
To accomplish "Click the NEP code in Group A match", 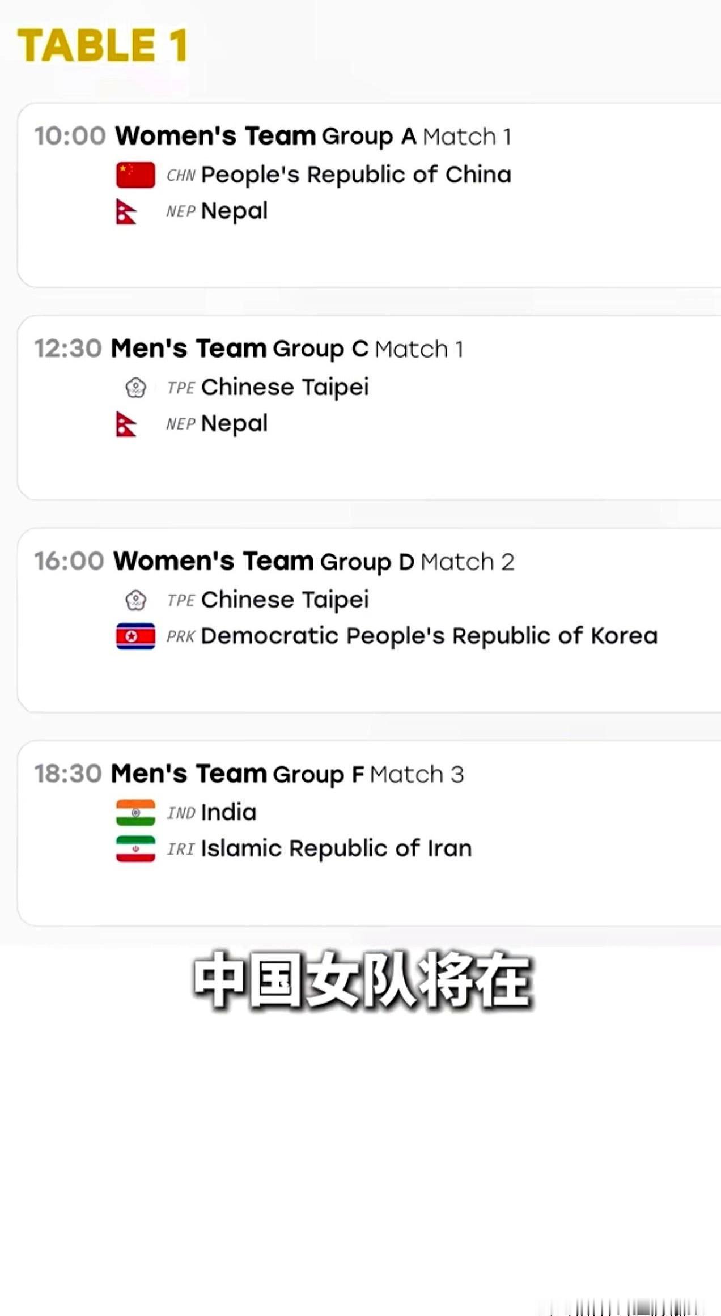I will coord(181,211).
